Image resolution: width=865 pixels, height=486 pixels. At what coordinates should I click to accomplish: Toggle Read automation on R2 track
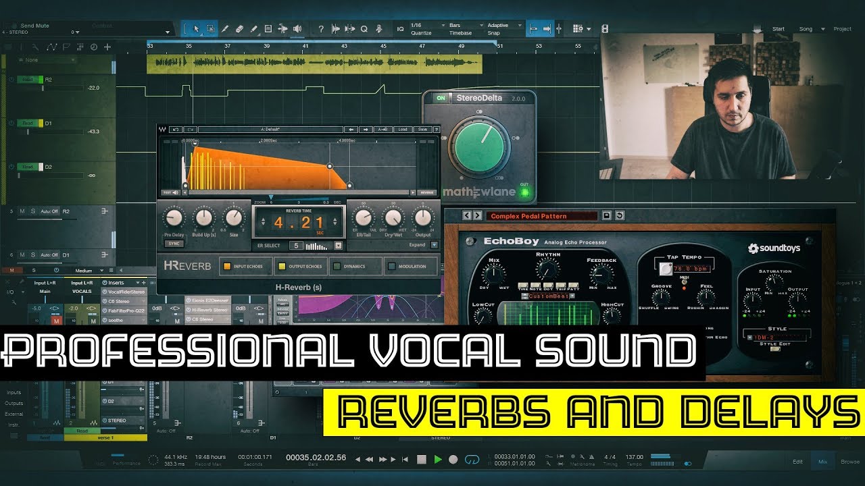(29, 80)
